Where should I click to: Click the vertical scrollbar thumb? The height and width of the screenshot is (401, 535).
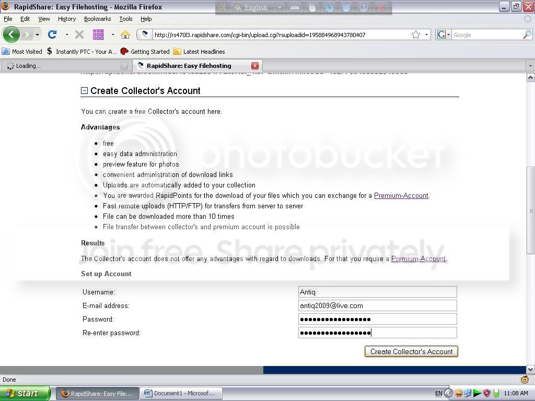tap(530, 210)
